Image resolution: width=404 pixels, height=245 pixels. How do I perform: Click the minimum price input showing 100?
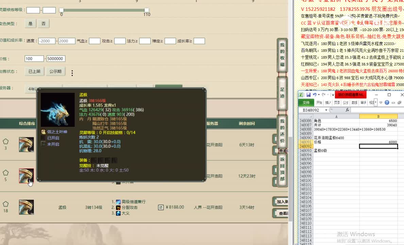34,59
